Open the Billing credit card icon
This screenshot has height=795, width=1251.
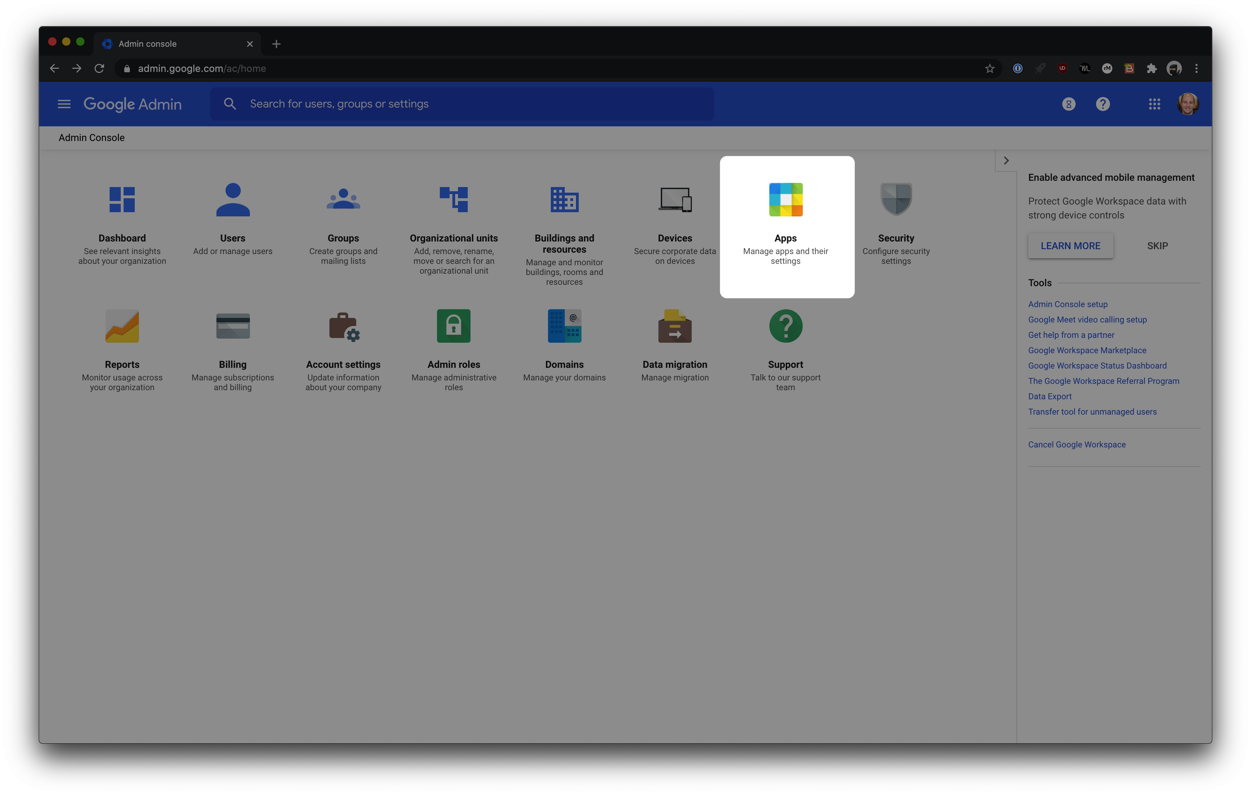click(233, 326)
